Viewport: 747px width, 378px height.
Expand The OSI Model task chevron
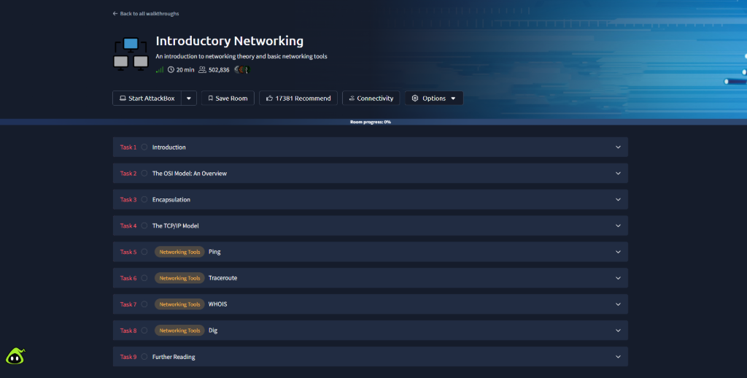618,174
